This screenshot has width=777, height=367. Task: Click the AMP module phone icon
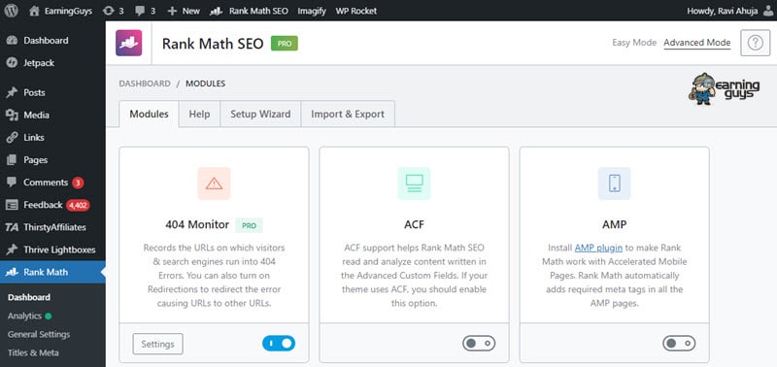pyautogui.click(x=615, y=183)
